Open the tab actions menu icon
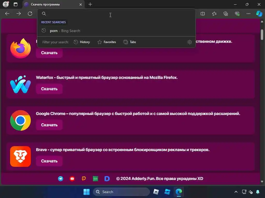This screenshot has width=265, height=198. (15, 4)
